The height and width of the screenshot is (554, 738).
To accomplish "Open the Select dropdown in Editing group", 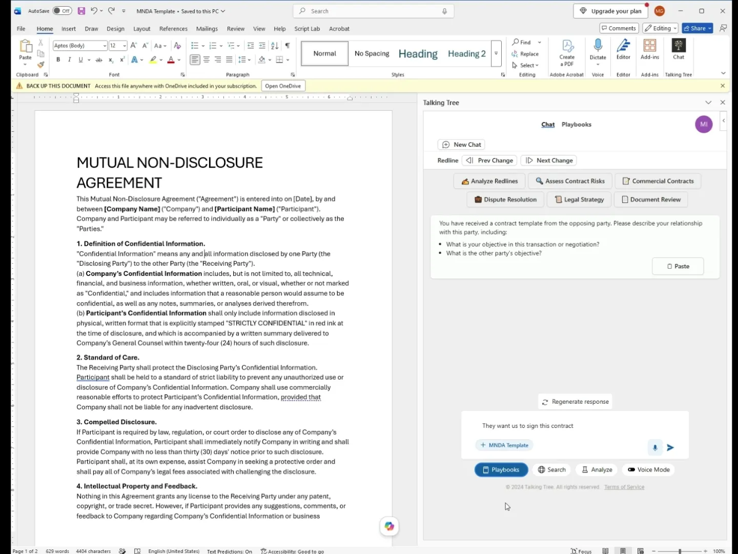I will 525,65.
